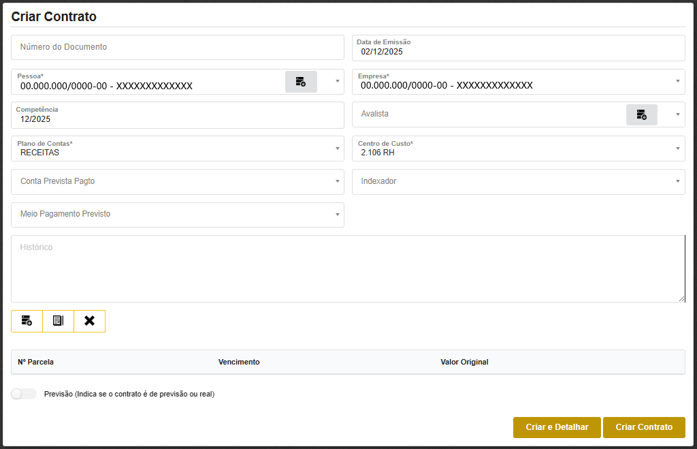Click the document icon below Histórico
This screenshot has width=697, height=449.
(x=58, y=321)
